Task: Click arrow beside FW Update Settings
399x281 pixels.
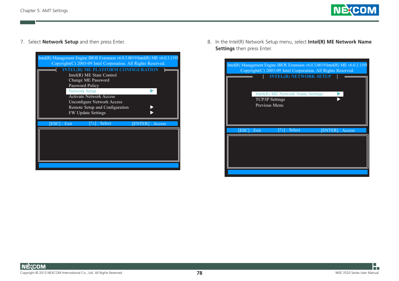Action: click(x=152, y=112)
